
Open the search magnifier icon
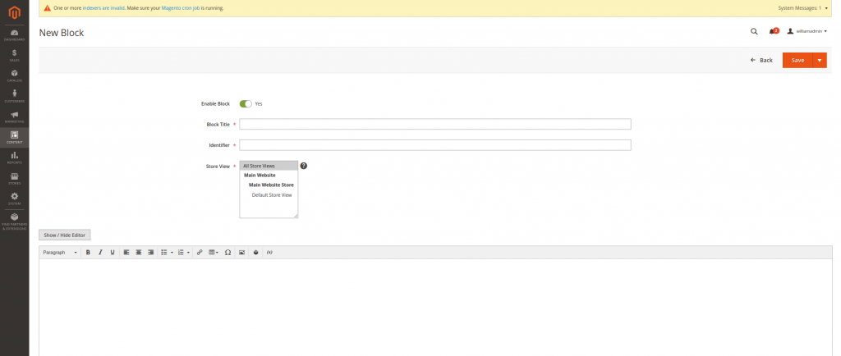click(754, 32)
